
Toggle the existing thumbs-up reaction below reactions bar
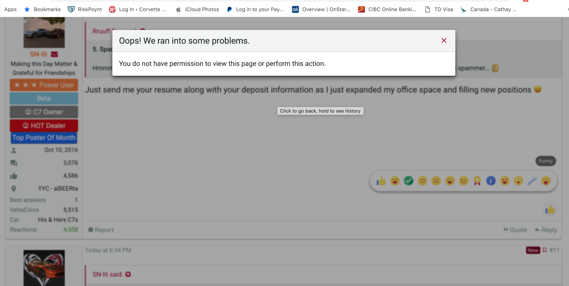pyautogui.click(x=550, y=209)
